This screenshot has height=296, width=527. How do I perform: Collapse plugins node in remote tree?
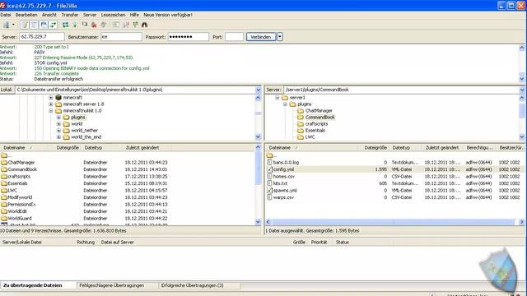(285, 104)
